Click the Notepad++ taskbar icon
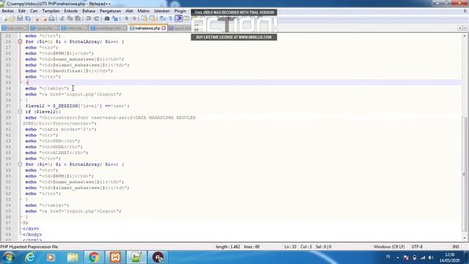The image size is (469, 264). click(x=136, y=257)
